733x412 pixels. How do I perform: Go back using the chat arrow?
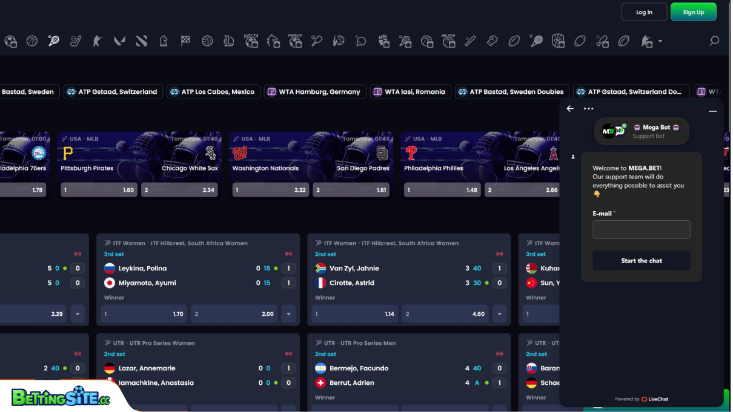(570, 109)
